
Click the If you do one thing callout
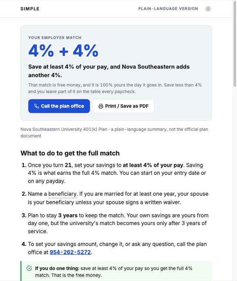point(116,271)
